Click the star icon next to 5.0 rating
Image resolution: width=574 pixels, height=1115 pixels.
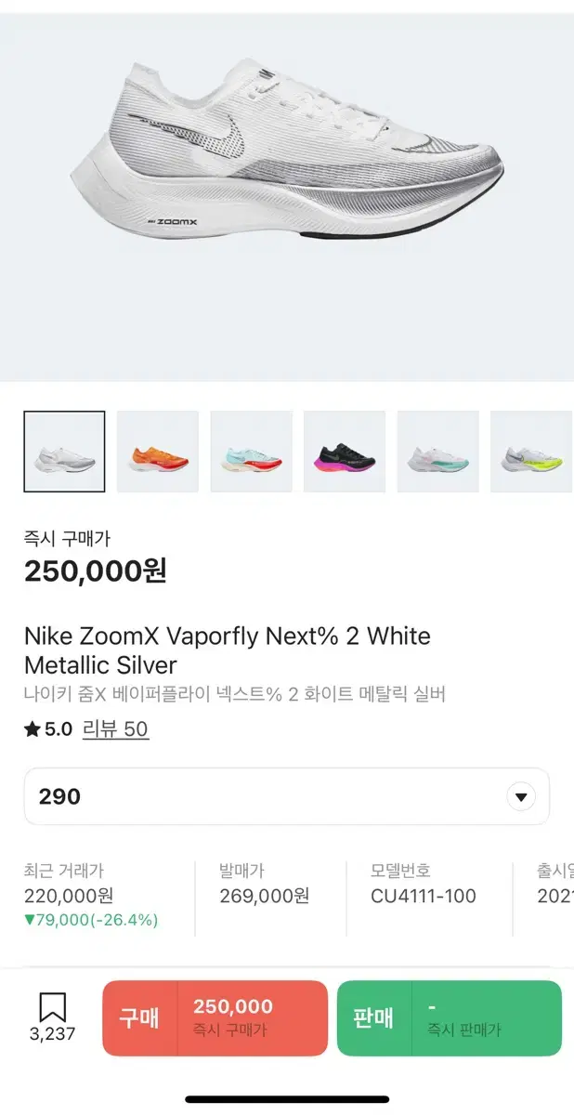33,731
